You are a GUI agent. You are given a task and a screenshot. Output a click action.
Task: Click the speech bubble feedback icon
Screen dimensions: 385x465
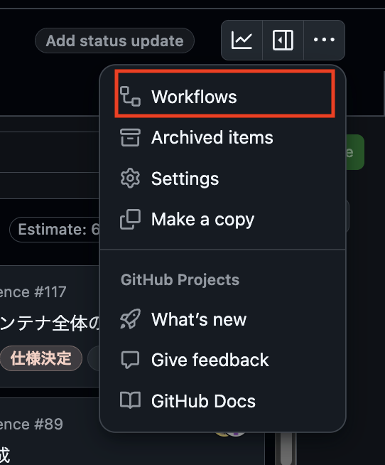pos(130,360)
